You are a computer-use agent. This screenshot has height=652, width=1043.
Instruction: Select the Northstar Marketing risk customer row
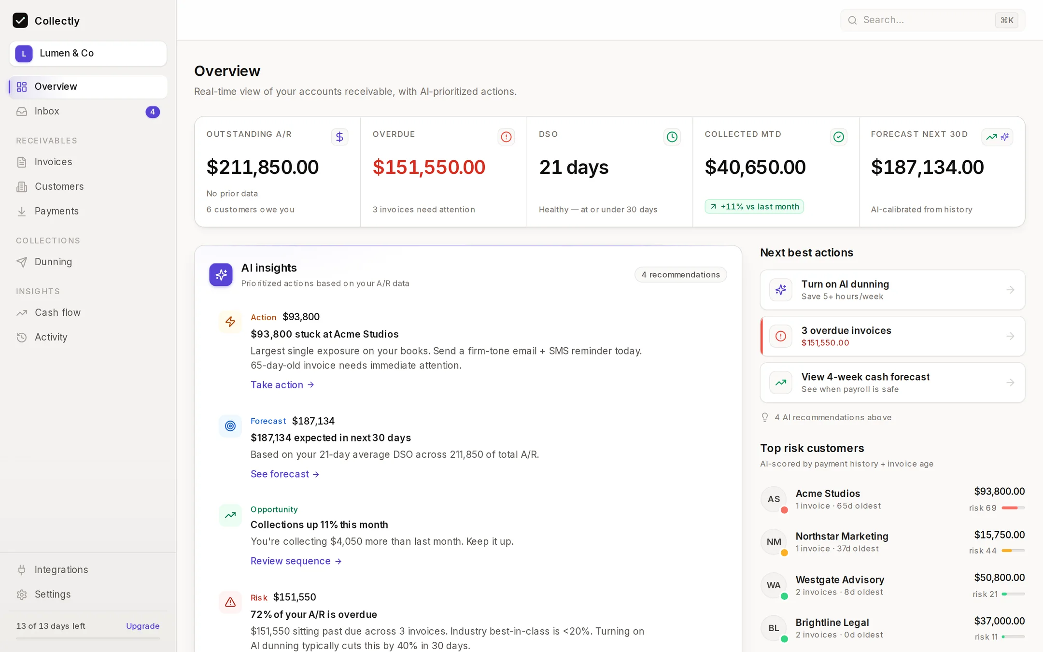(x=892, y=542)
